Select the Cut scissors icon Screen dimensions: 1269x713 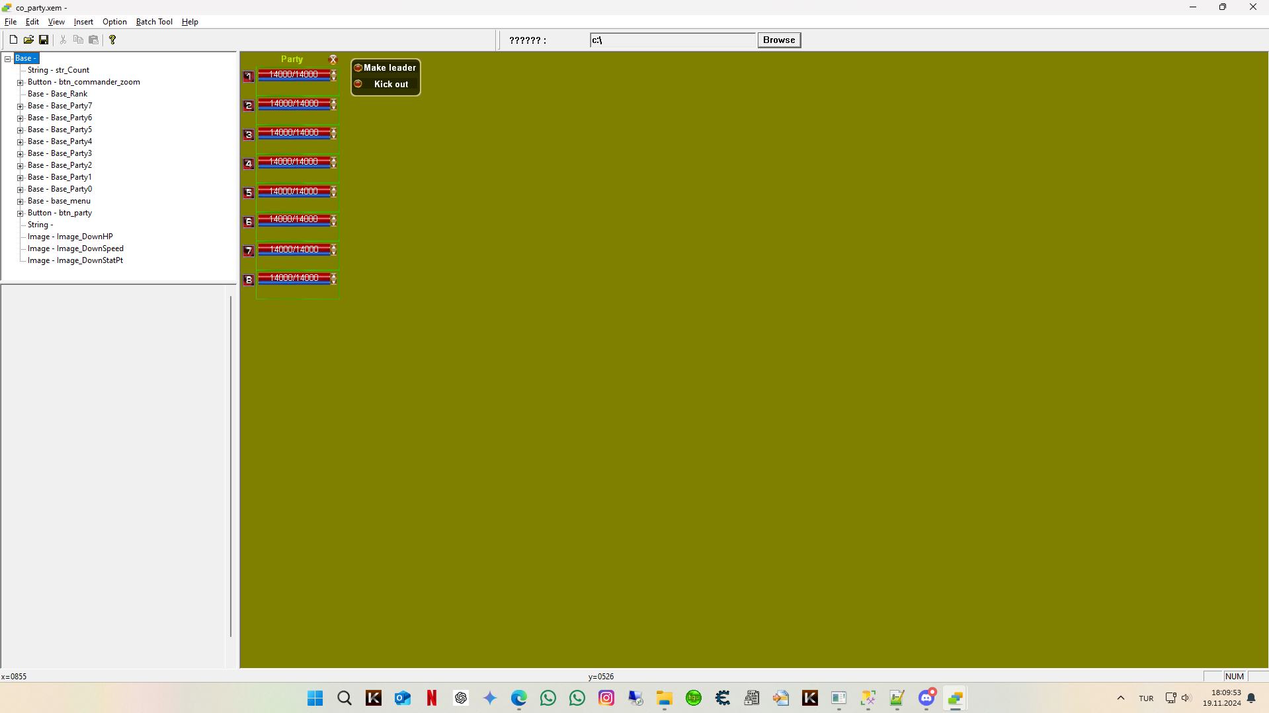coord(63,39)
